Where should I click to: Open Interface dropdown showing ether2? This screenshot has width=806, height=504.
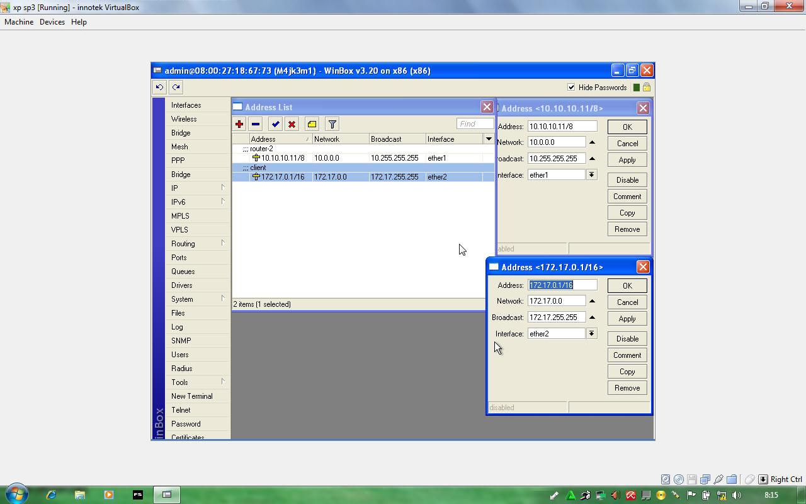tap(591, 333)
